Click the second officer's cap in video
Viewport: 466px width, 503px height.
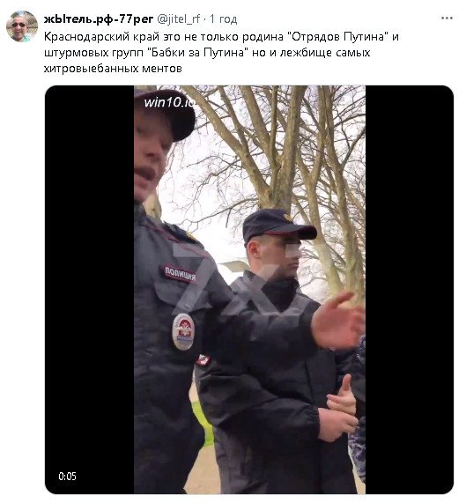click(x=278, y=225)
